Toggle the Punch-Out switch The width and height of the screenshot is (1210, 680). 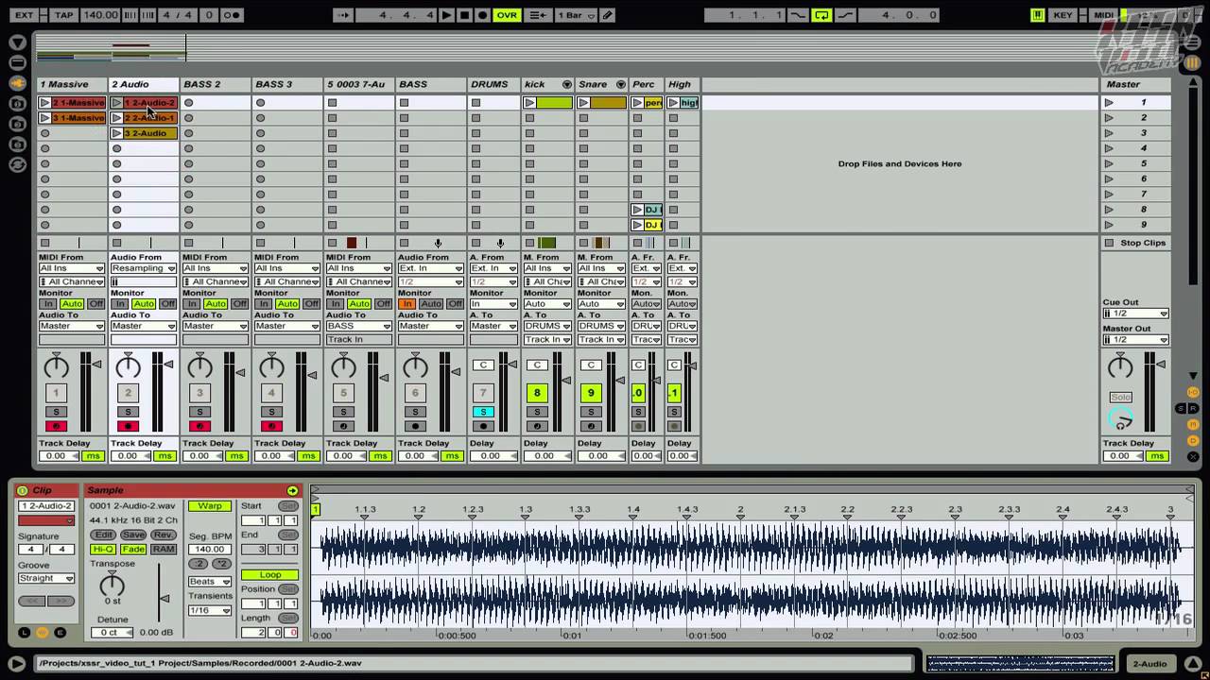point(844,15)
